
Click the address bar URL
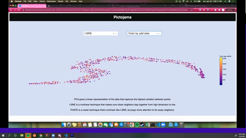[107, 10]
